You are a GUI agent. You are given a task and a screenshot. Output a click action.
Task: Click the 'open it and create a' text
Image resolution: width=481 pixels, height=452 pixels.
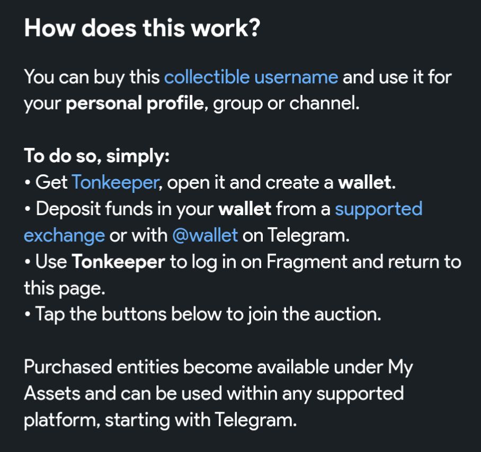point(249,183)
